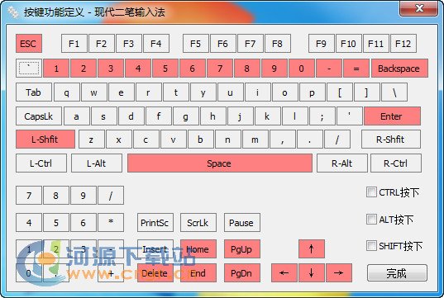
Task: Select the right bracket ] key
Action: 367,92
